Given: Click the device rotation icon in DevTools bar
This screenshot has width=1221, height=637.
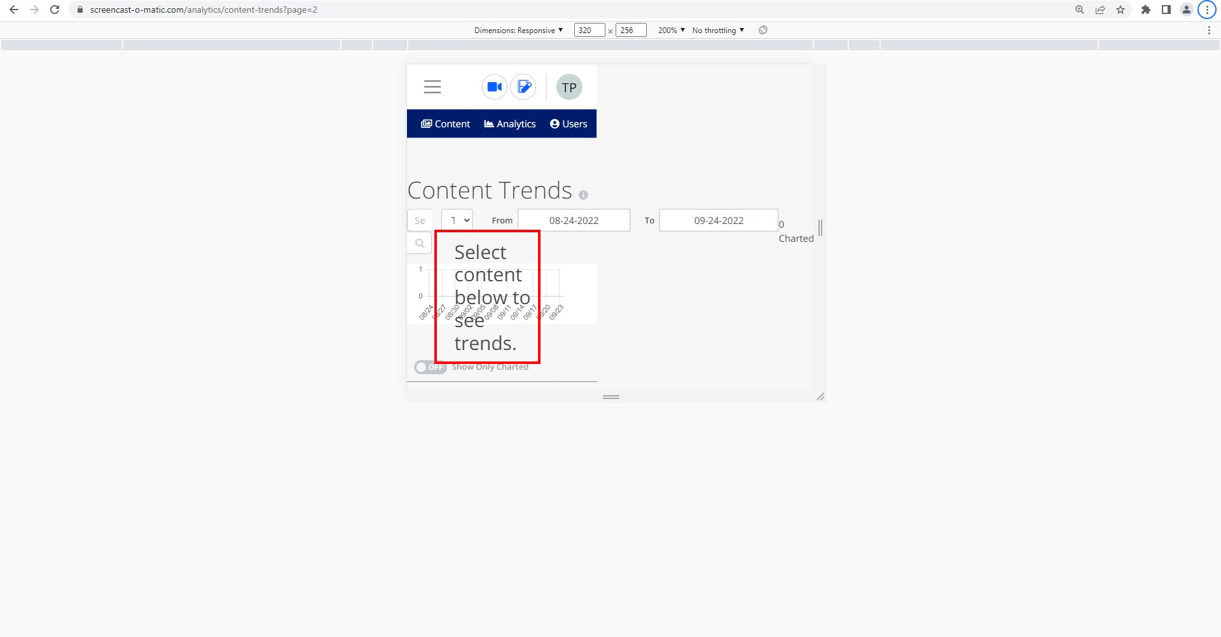Looking at the screenshot, I should pos(762,30).
